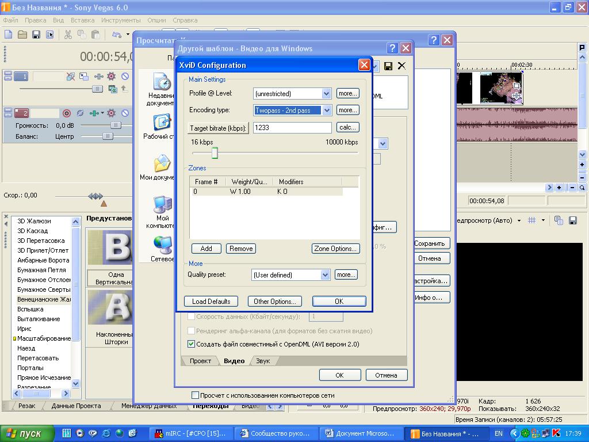Select the Вспышка transition in the list
This screenshot has height=442, width=589.
click(30, 309)
